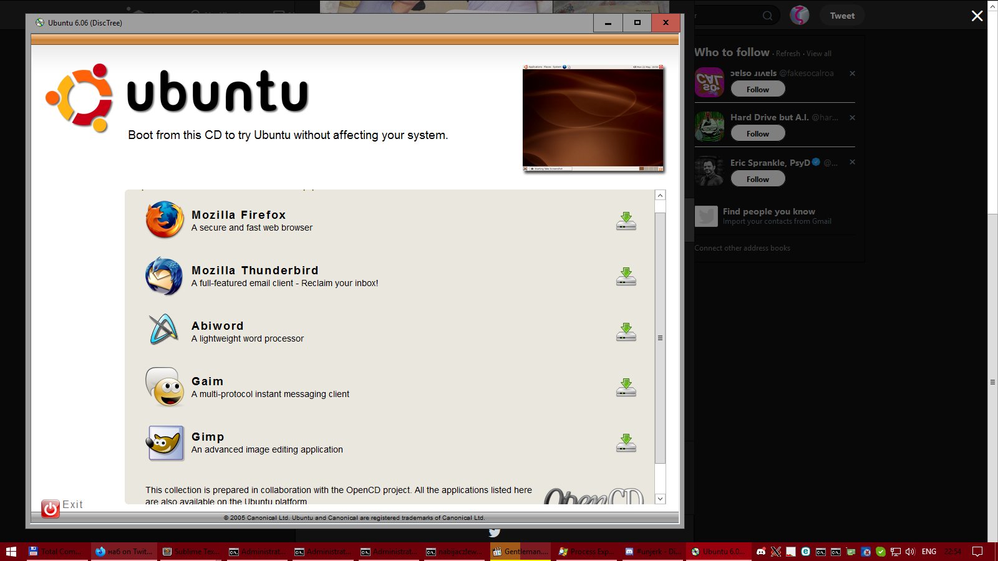This screenshot has width=998, height=561.
Task: Click Connect other address books link
Action: [742, 248]
